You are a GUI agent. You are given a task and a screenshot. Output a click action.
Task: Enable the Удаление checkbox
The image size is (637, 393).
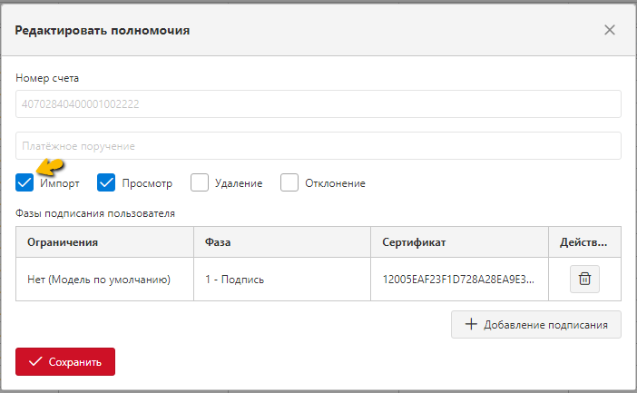pyautogui.click(x=200, y=182)
